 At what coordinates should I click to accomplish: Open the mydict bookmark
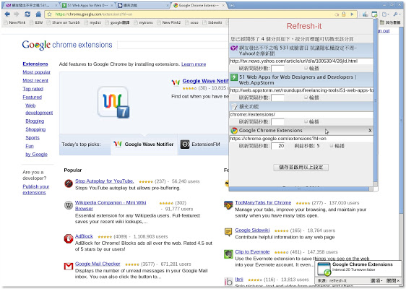click(92, 23)
